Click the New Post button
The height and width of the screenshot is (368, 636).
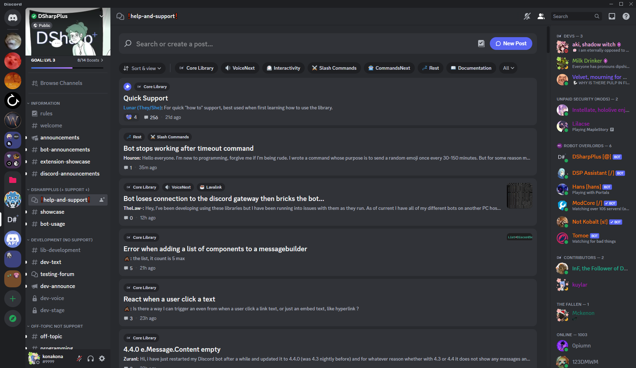(511, 44)
